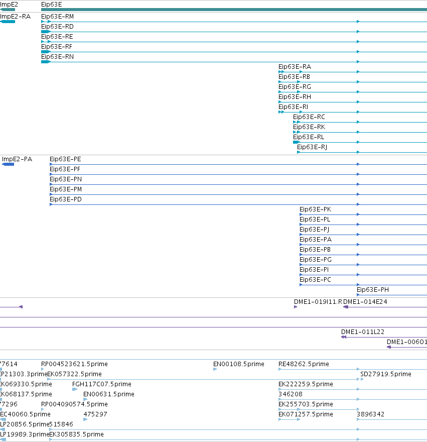Click EST EK255703.5prime
Screen dimensions: 427x442
point(306,404)
